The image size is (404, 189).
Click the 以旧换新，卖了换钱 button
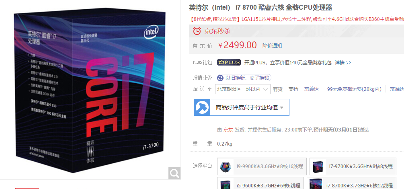244,78
